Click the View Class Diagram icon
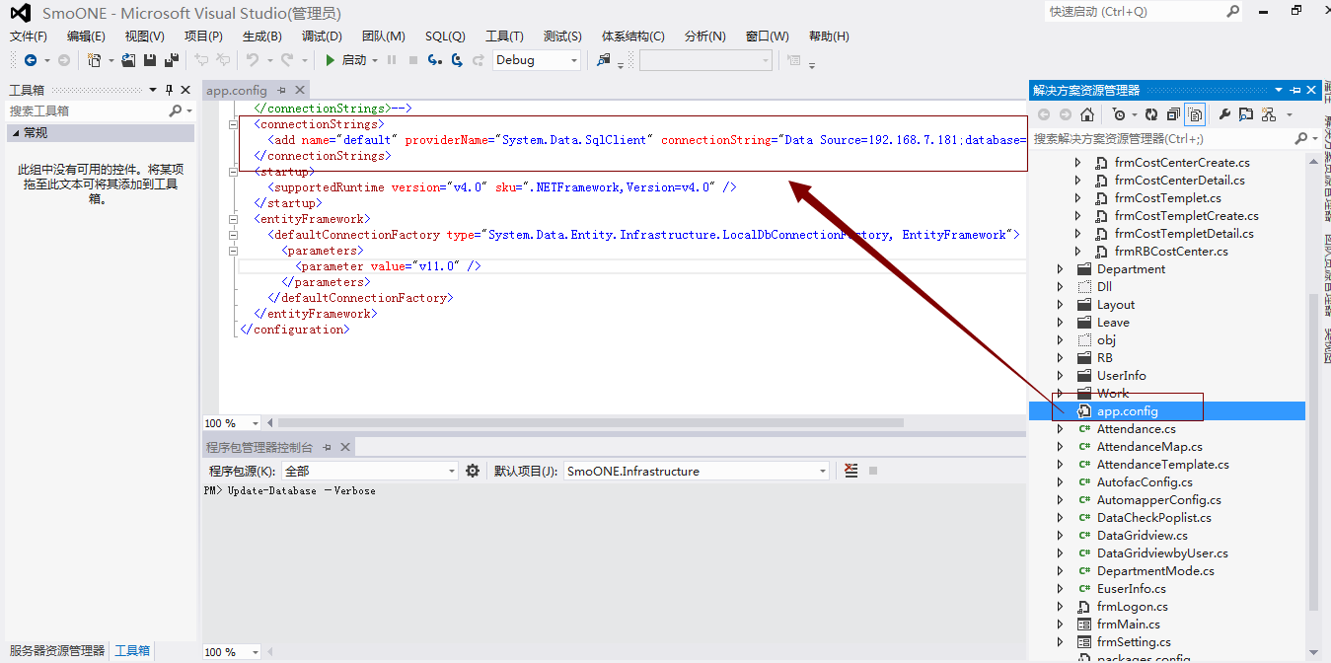 tap(1269, 114)
